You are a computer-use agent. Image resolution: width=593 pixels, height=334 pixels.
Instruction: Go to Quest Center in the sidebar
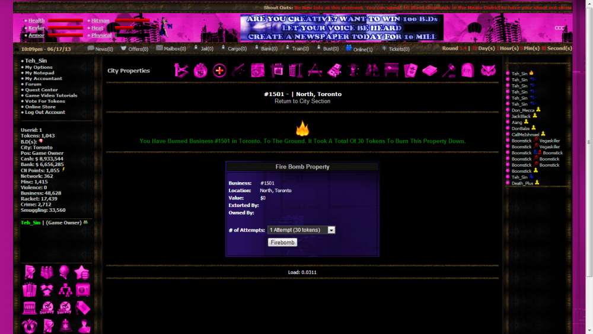[x=42, y=90]
